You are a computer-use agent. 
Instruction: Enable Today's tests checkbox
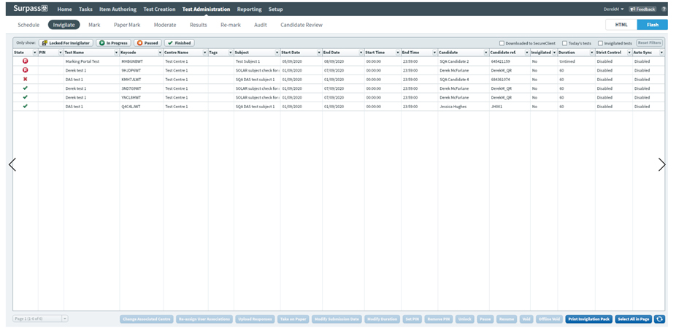[x=564, y=43]
